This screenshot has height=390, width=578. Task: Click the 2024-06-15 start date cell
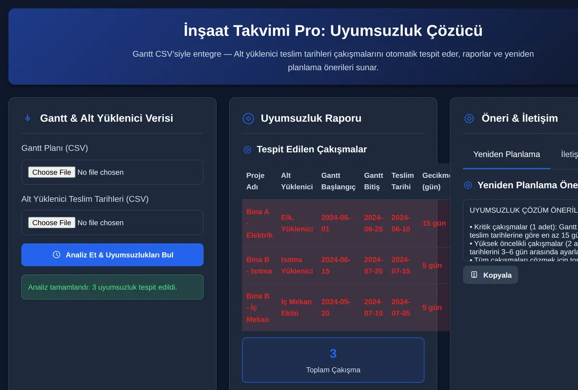[338, 265]
